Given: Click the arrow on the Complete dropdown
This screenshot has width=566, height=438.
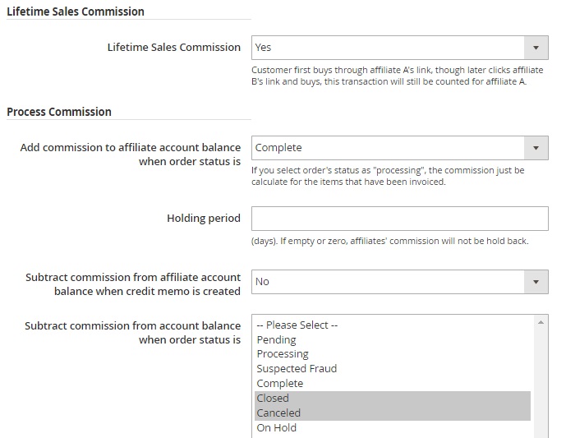Looking at the screenshot, I should coord(536,148).
